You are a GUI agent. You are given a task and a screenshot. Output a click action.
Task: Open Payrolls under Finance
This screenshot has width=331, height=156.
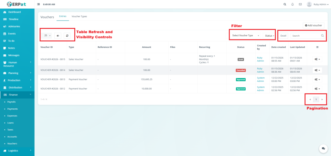tap(11, 102)
